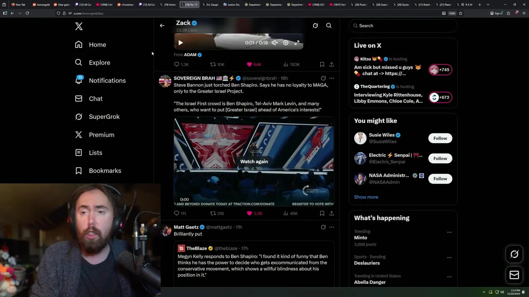The height and width of the screenshot is (297, 529).
Task: Open Home in the sidebar
Action: (91, 45)
